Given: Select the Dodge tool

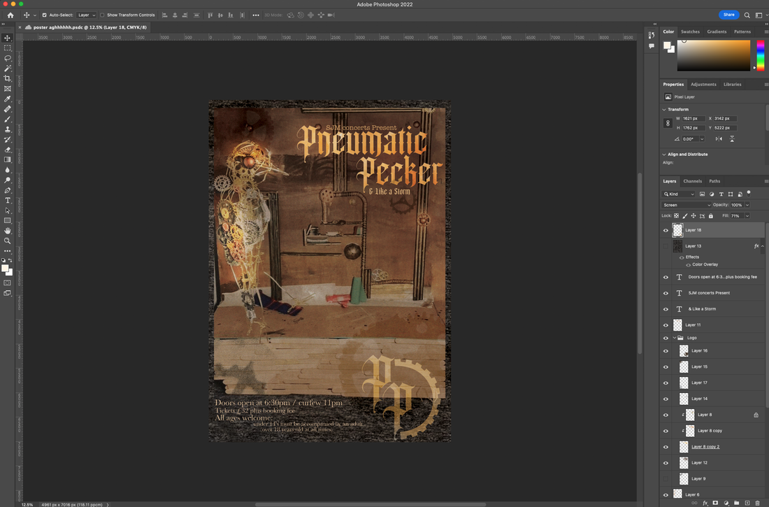Looking at the screenshot, I should coord(8,180).
